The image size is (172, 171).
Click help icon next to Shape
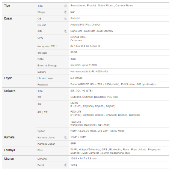[66, 12]
